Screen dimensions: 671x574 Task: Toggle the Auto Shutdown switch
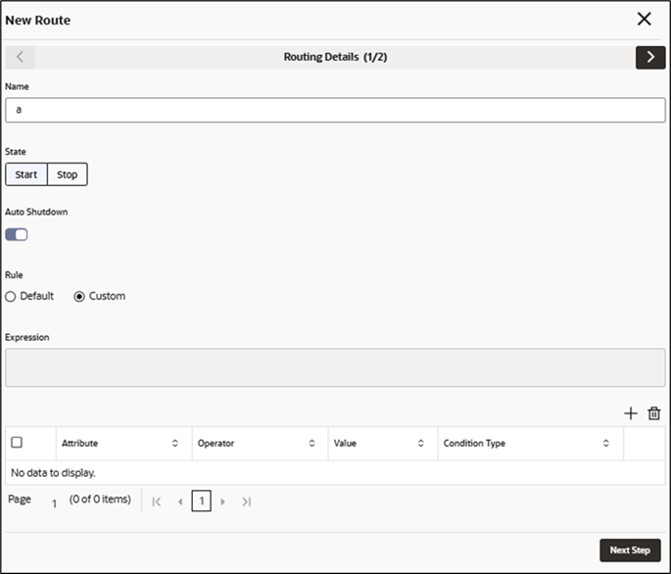(17, 234)
